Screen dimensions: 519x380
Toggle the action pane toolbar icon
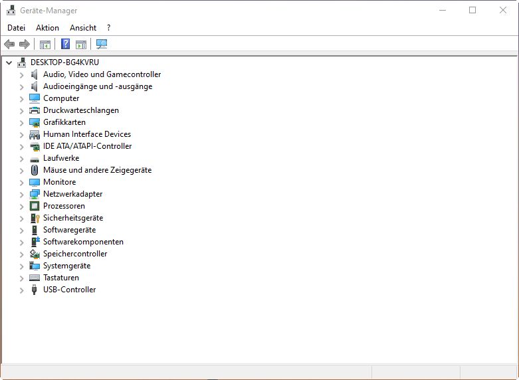(81, 45)
